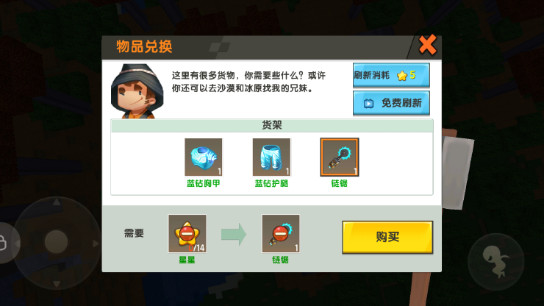
Task: Click the 物品兑换 title bar
Action: pos(254,47)
